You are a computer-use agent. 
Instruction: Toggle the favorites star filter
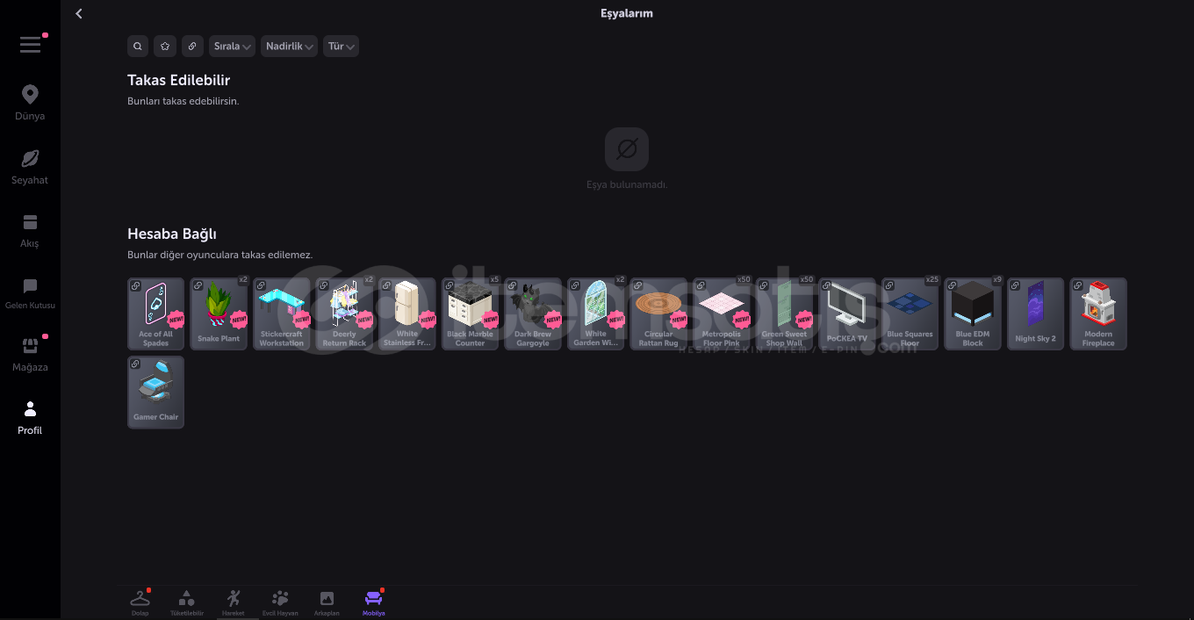165,47
